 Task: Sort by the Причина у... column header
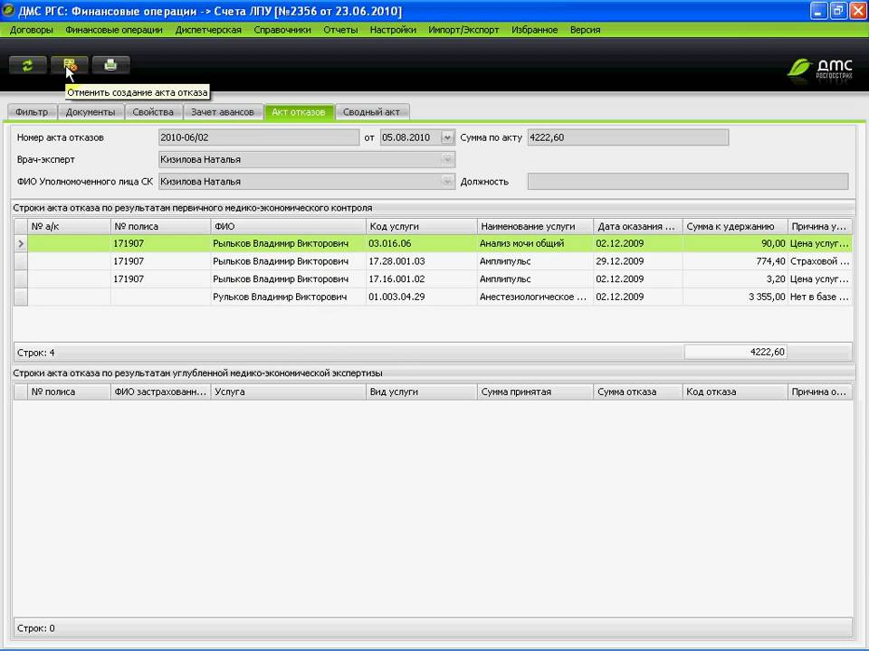coord(820,226)
